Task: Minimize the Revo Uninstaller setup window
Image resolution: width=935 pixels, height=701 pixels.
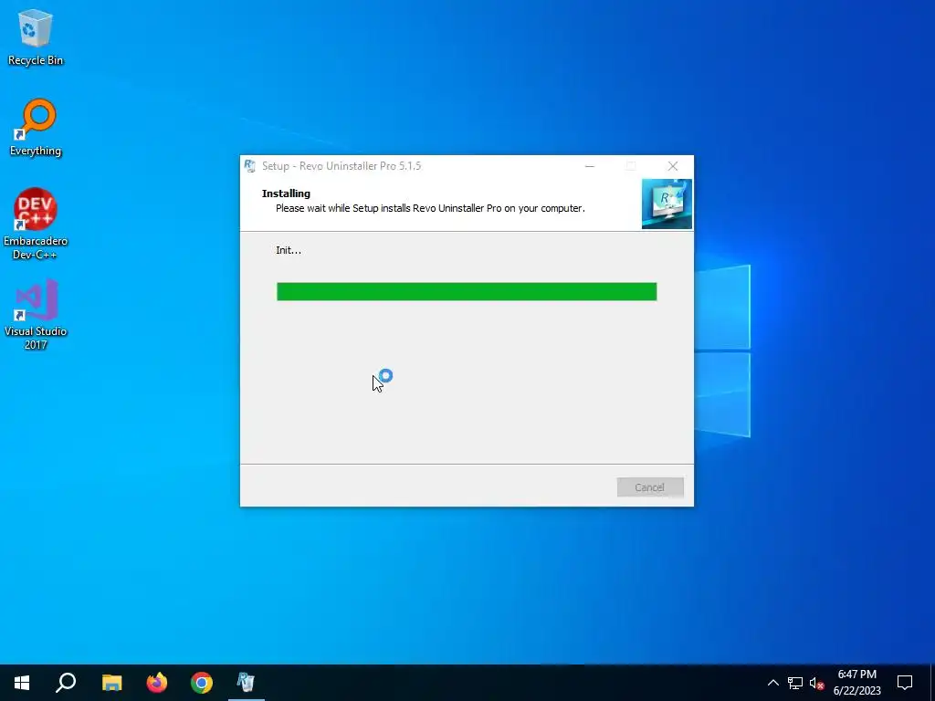Action: (590, 166)
